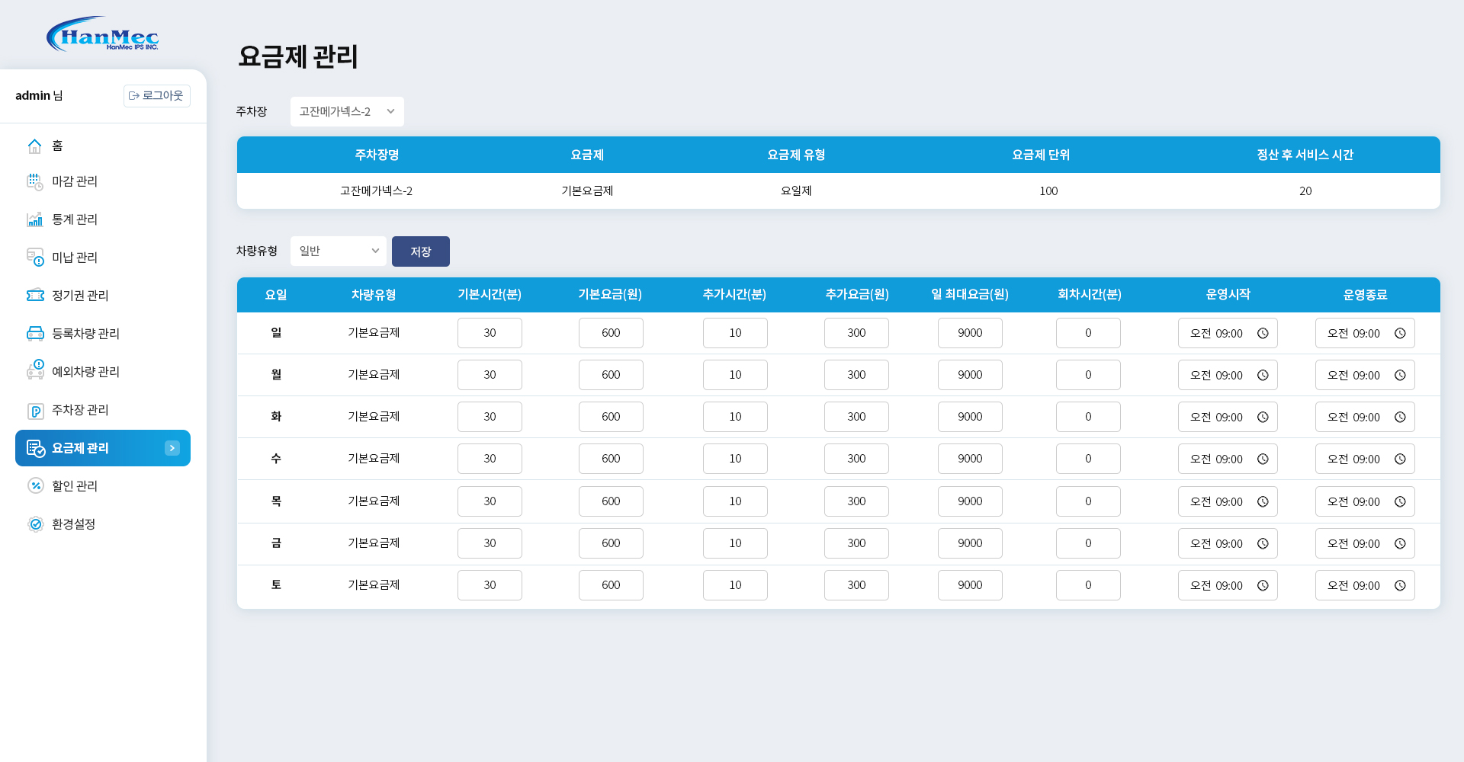Screen dimensions: 1464x762
Task: Click the admin 님 user label
Action: 39,96
